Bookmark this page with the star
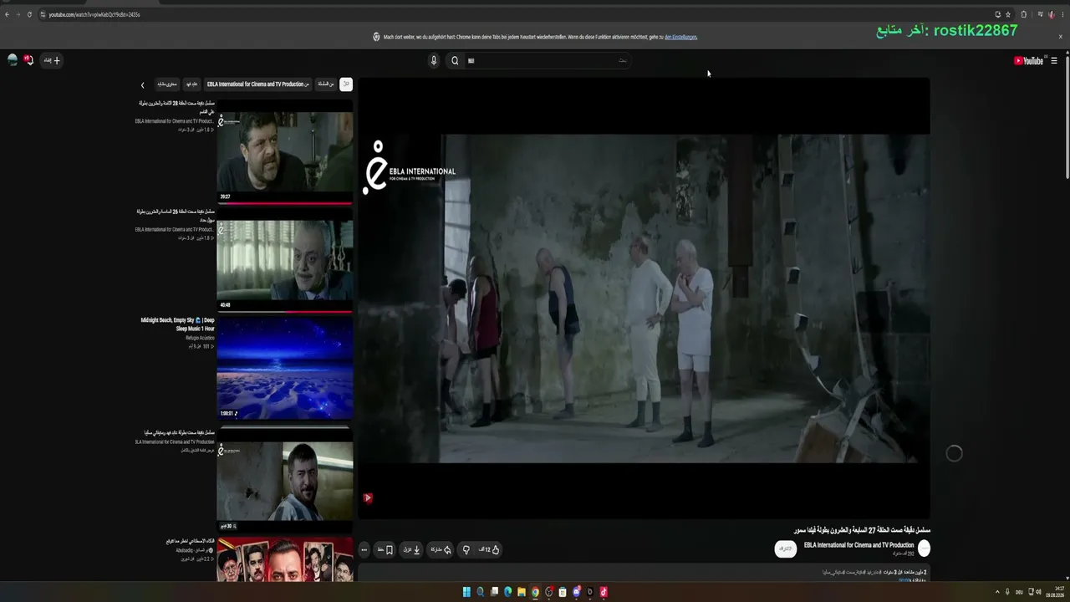 [1008, 14]
